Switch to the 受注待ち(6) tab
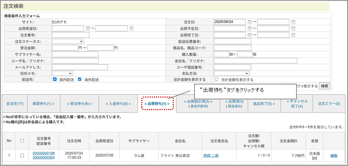The width and height of the screenshot is (348, 166). (x=79, y=104)
